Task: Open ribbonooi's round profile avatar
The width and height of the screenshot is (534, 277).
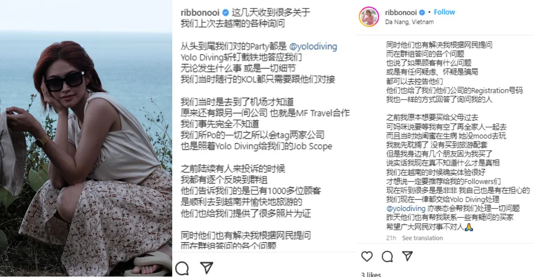Action: pyautogui.click(x=369, y=17)
